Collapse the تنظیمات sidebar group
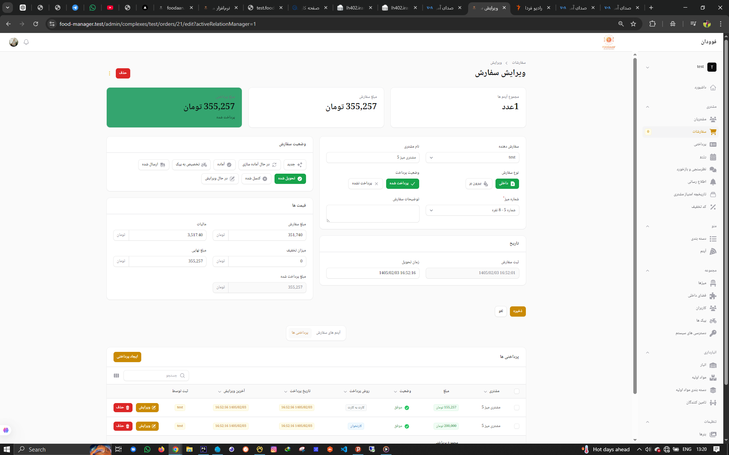The height and width of the screenshot is (455, 729). (647, 422)
